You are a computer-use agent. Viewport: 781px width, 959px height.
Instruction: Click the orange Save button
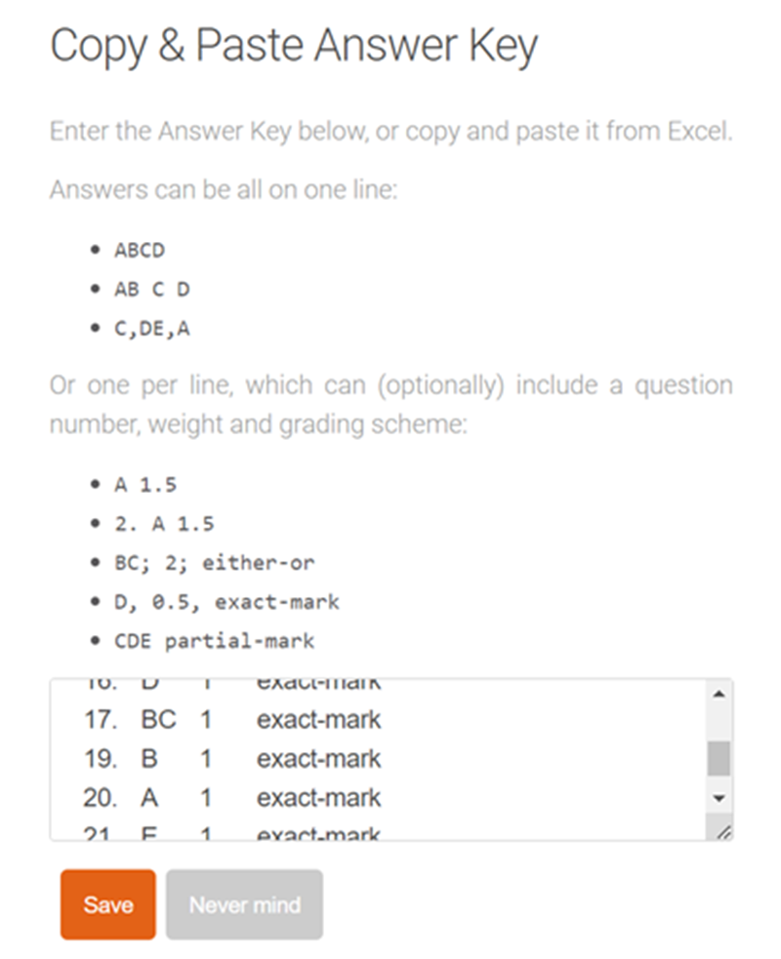click(107, 904)
